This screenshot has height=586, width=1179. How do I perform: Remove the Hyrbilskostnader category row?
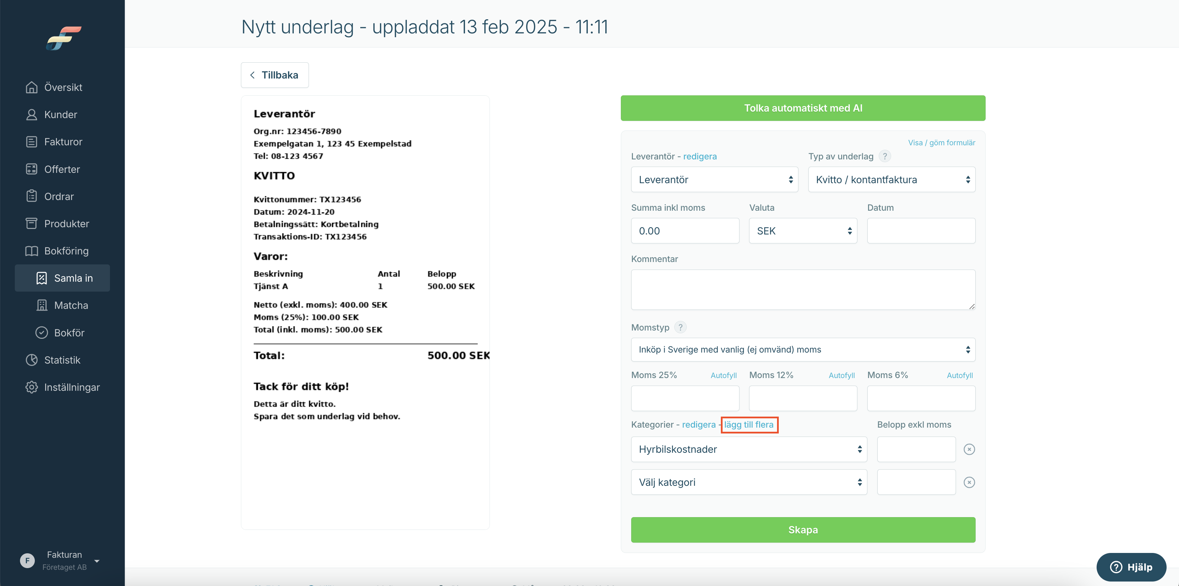[x=969, y=449]
